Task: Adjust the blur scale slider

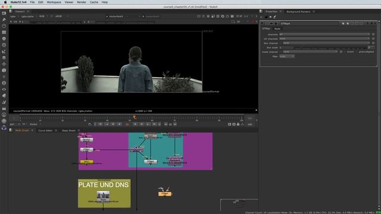Action: coord(331,48)
